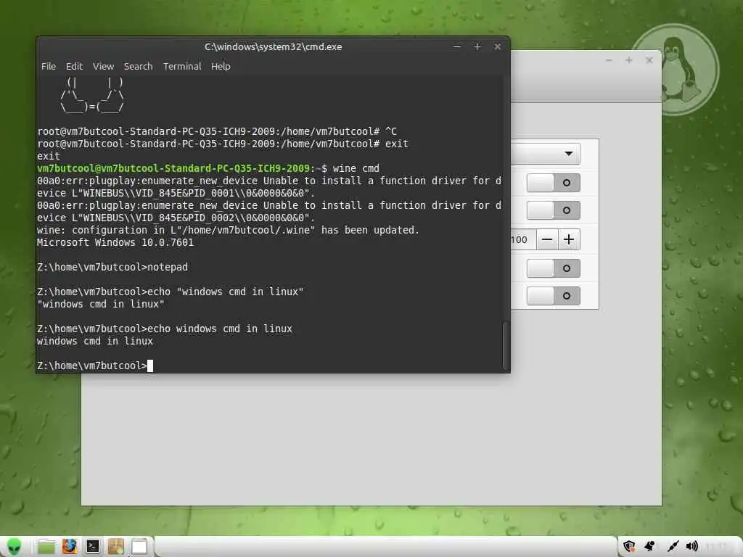Open the Terminal menu in menu bar

(x=182, y=66)
